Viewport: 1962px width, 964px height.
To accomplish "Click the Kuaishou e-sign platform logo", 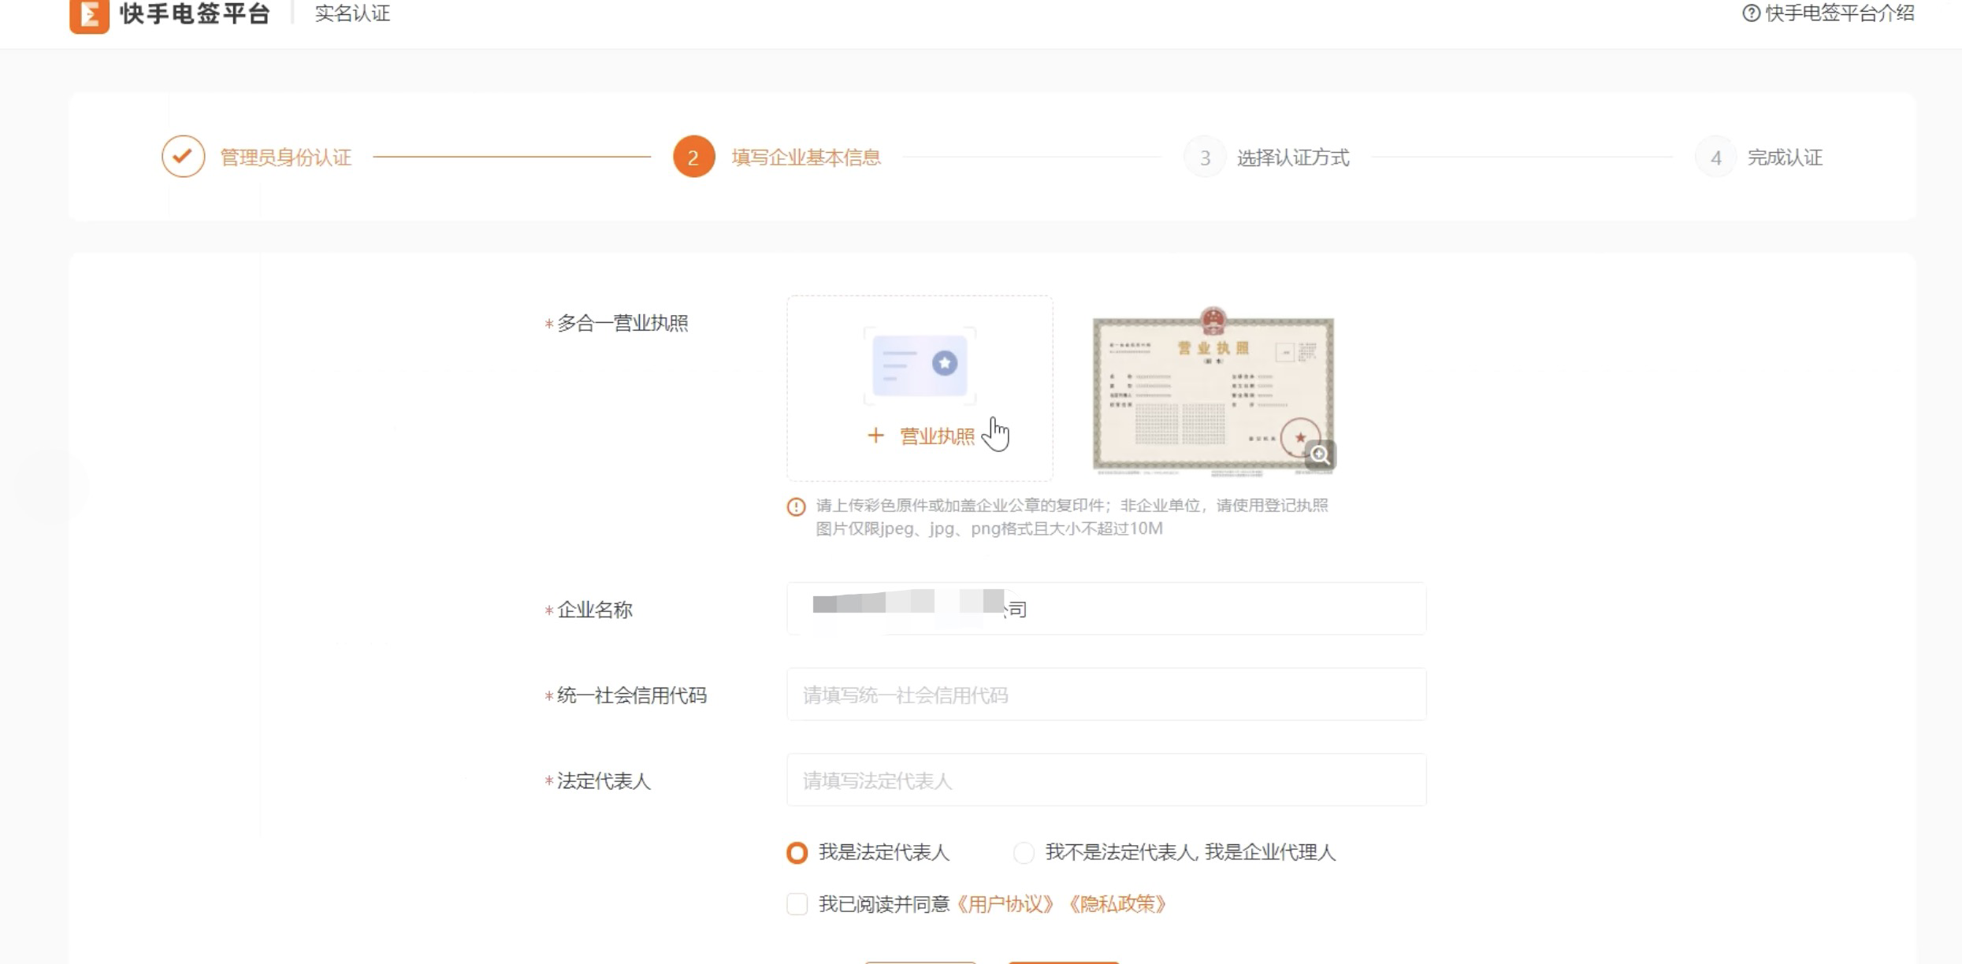I will tap(89, 15).
